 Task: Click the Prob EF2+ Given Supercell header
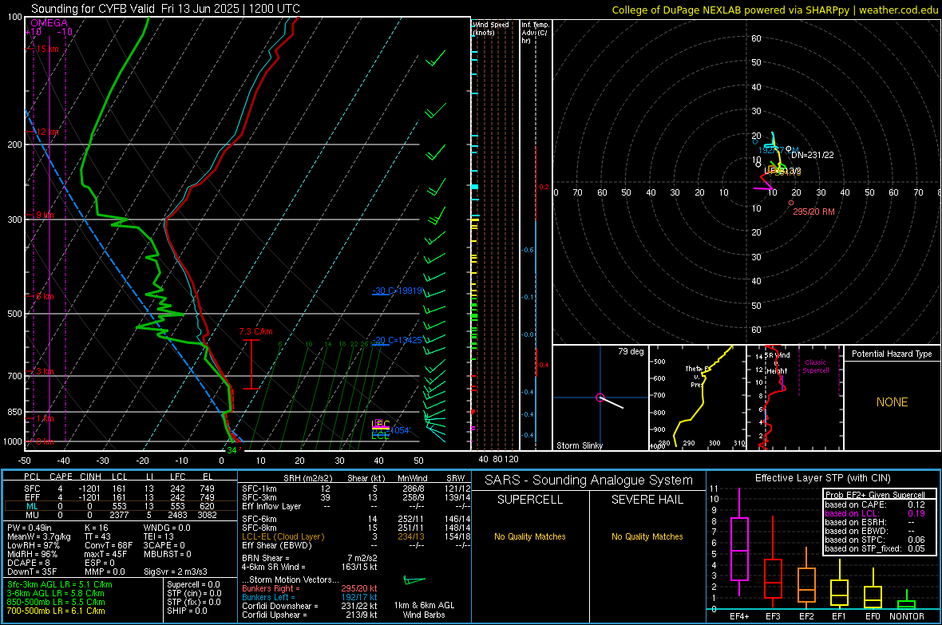875,495
